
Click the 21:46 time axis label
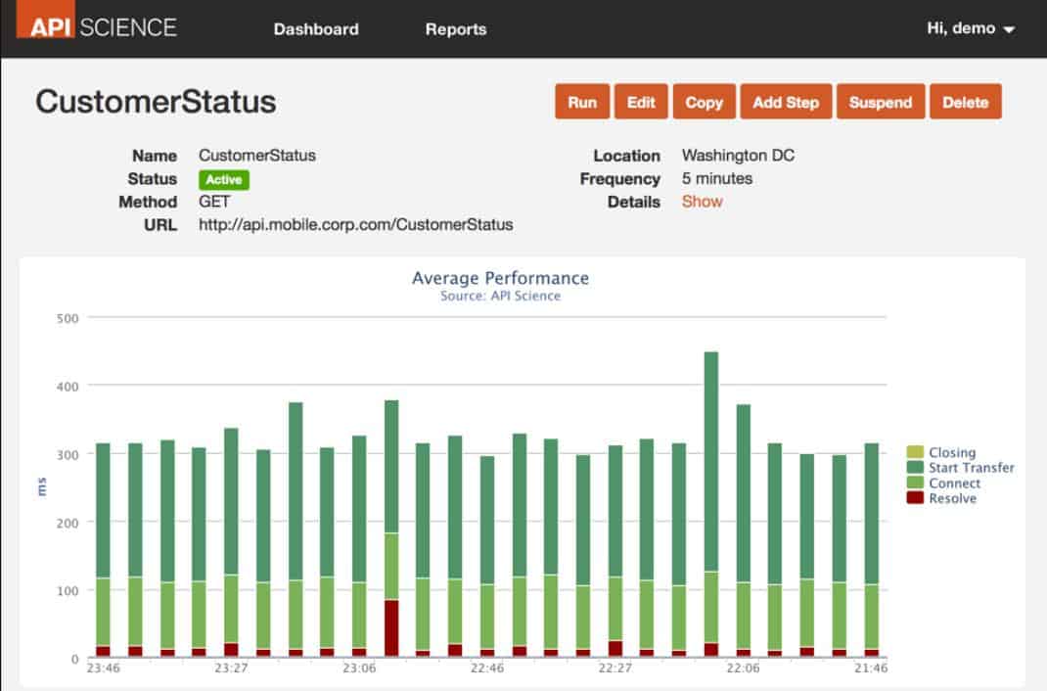pos(872,668)
